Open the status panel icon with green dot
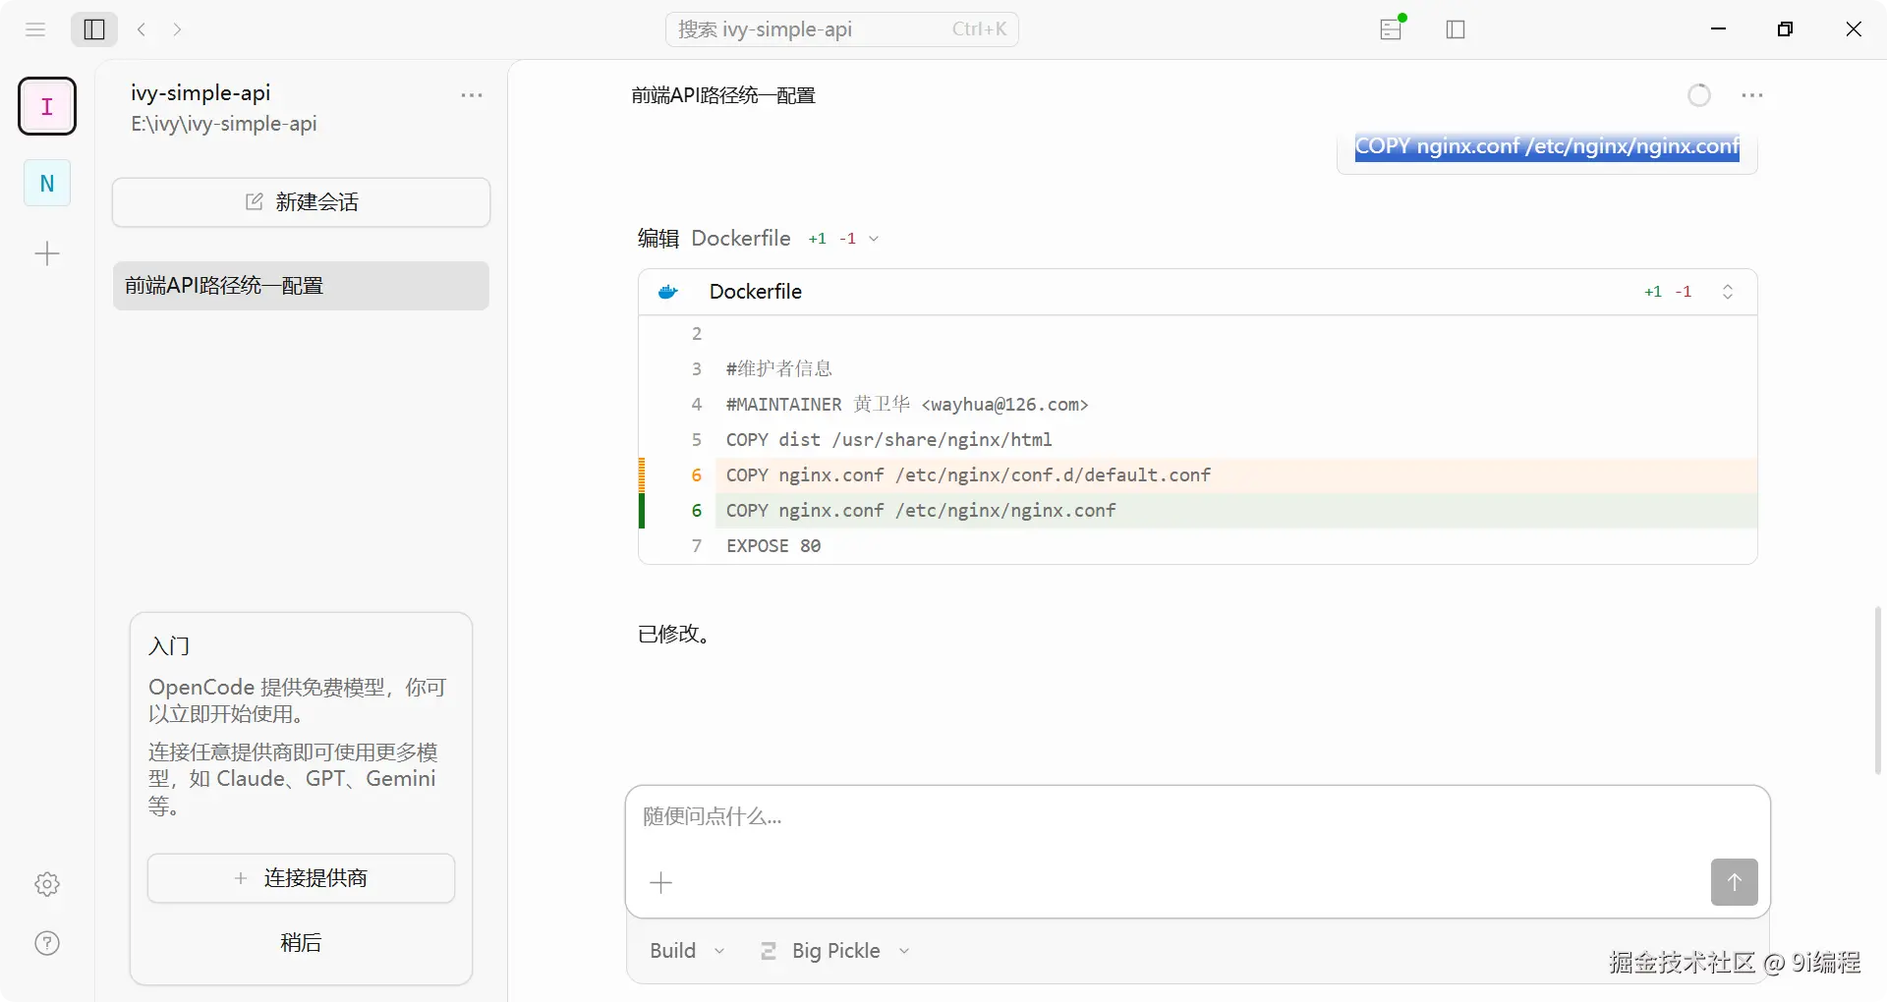Viewport: 1887px width, 1002px height. click(x=1392, y=28)
